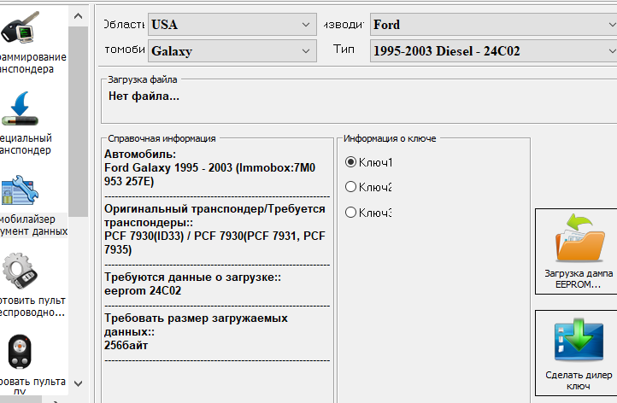
Task: Open the prepare wireless remote gear icon
Action: tap(20, 272)
